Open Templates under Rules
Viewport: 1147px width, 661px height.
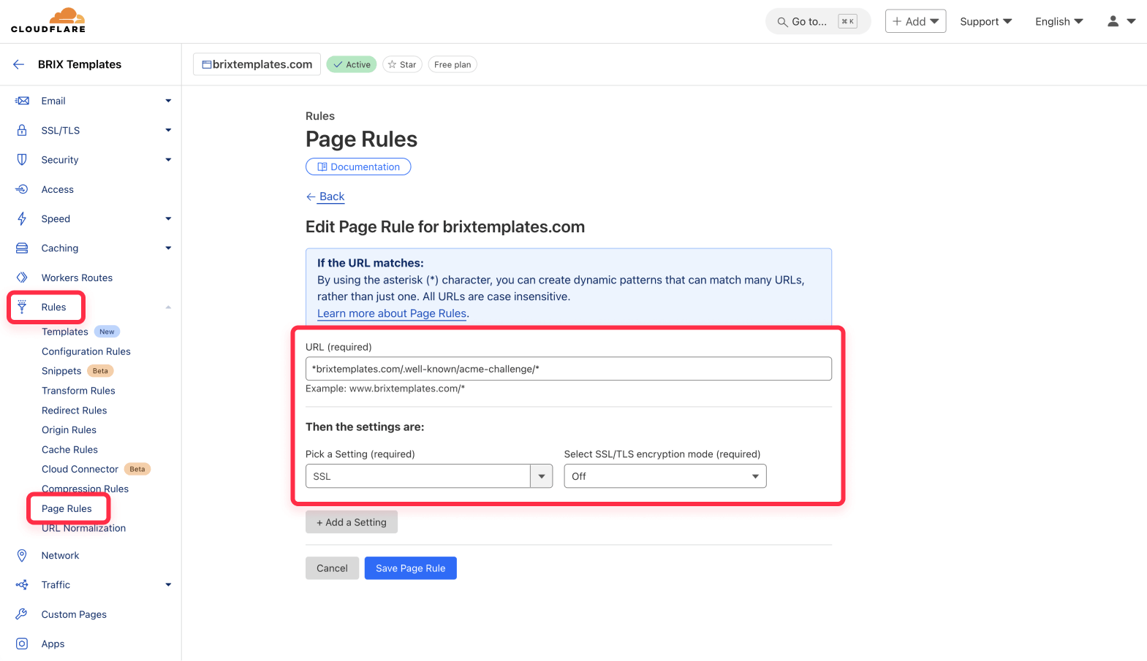coord(65,332)
